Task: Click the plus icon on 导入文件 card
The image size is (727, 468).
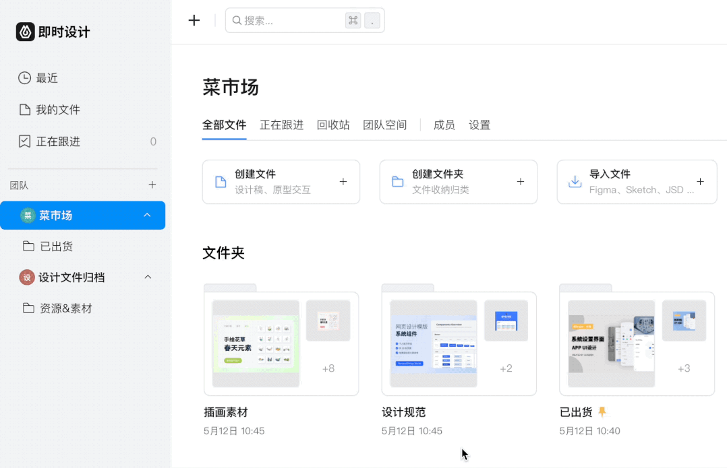Action: click(x=701, y=182)
